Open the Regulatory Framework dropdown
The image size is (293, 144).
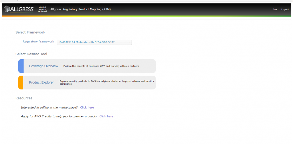[x=94, y=42]
